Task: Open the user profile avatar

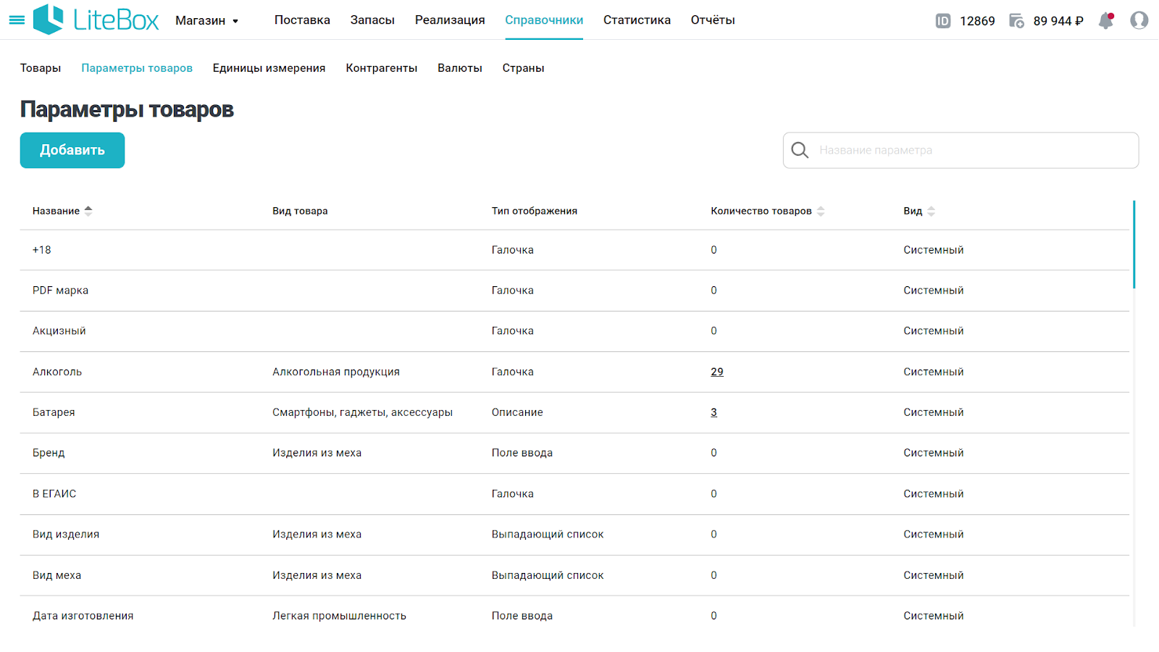Action: point(1139,20)
